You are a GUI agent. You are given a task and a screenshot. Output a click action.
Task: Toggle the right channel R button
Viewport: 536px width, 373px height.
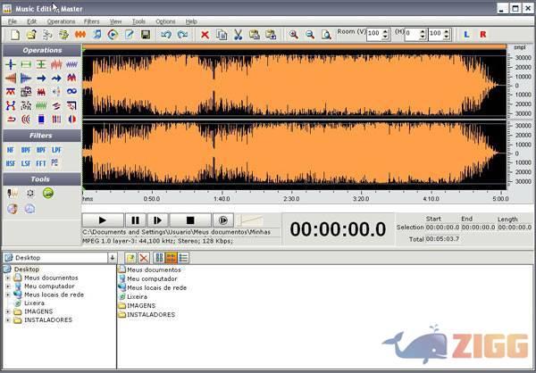pyautogui.click(x=483, y=35)
